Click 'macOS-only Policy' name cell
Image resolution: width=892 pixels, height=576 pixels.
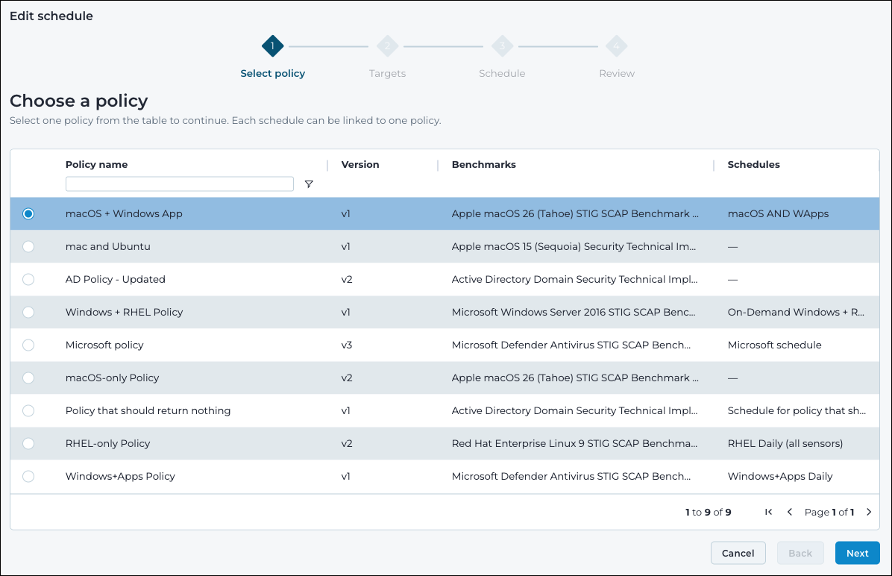click(x=112, y=378)
